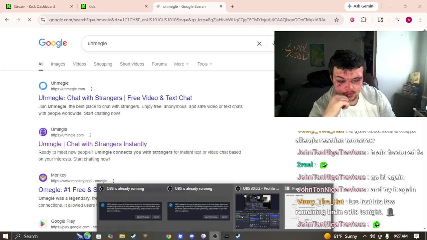The image size is (427, 240).
Task: Open the notification center
Action: tap(417, 236)
